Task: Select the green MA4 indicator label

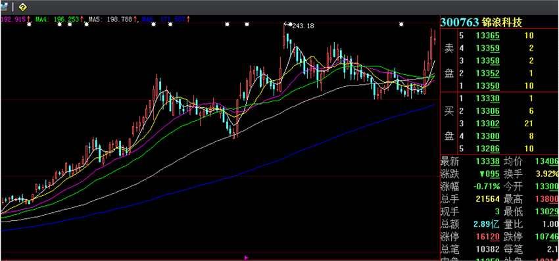Action: pyautogui.click(x=57, y=19)
